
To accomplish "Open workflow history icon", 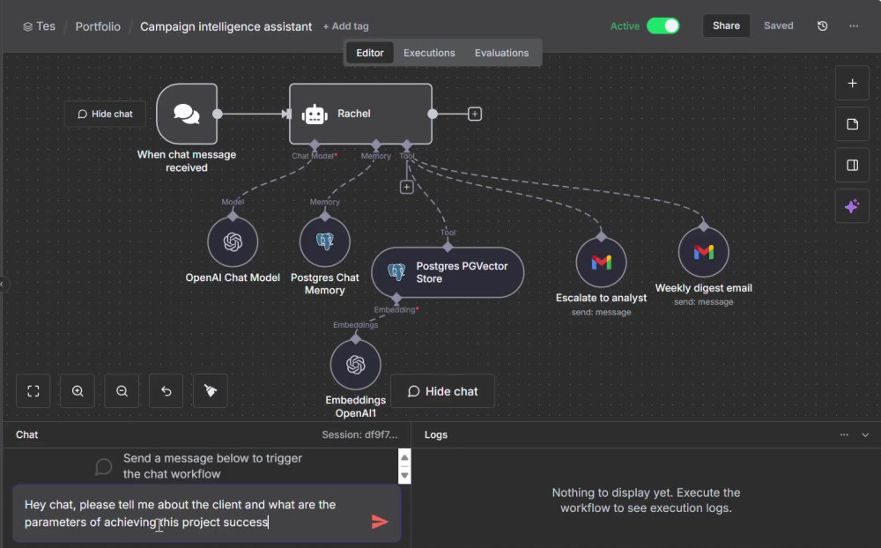I will click(823, 26).
